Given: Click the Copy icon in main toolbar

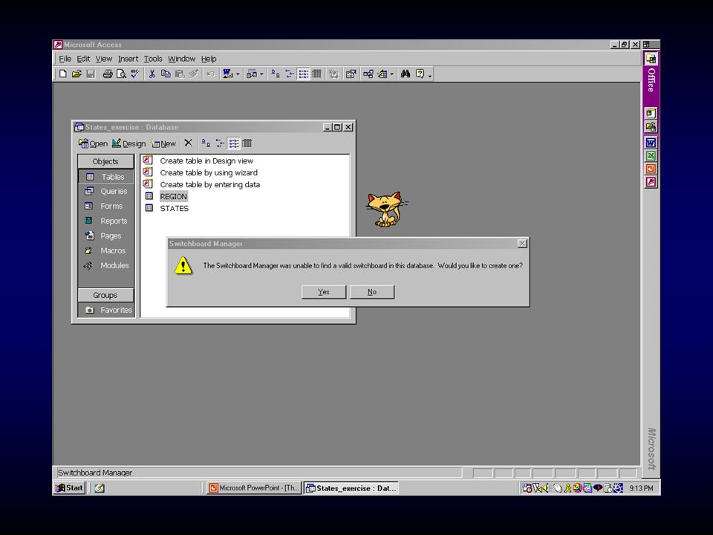Looking at the screenshot, I should [166, 74].
